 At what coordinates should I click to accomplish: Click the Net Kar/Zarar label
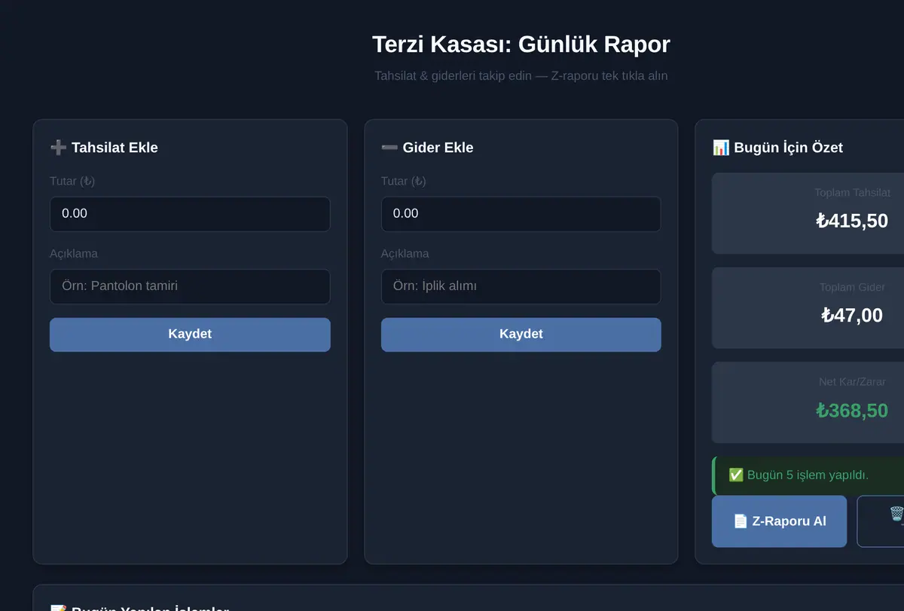click(852, 382)
